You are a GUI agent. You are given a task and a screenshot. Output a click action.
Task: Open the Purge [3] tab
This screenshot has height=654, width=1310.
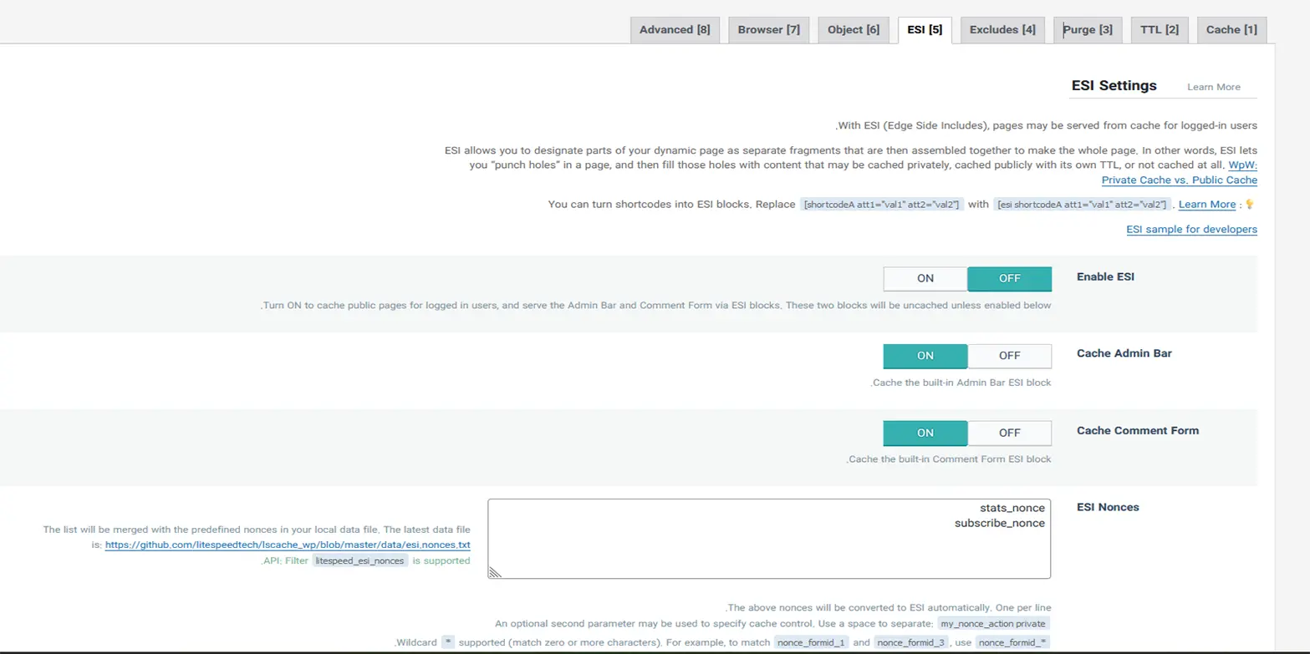click(x=1088, y=29)
